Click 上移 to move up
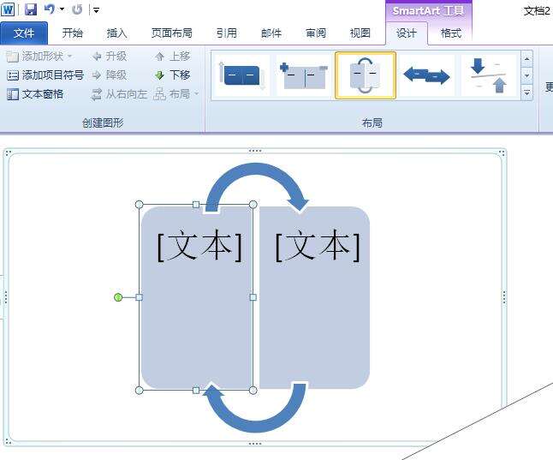The image size is (553, 460). (172, 57)
